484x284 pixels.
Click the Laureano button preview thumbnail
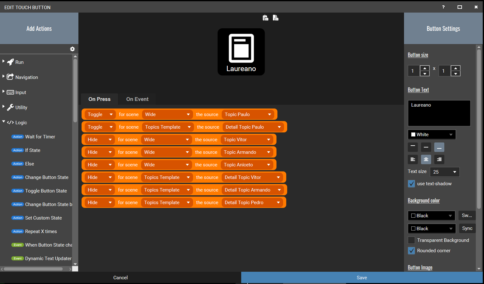tap(241, 52)
